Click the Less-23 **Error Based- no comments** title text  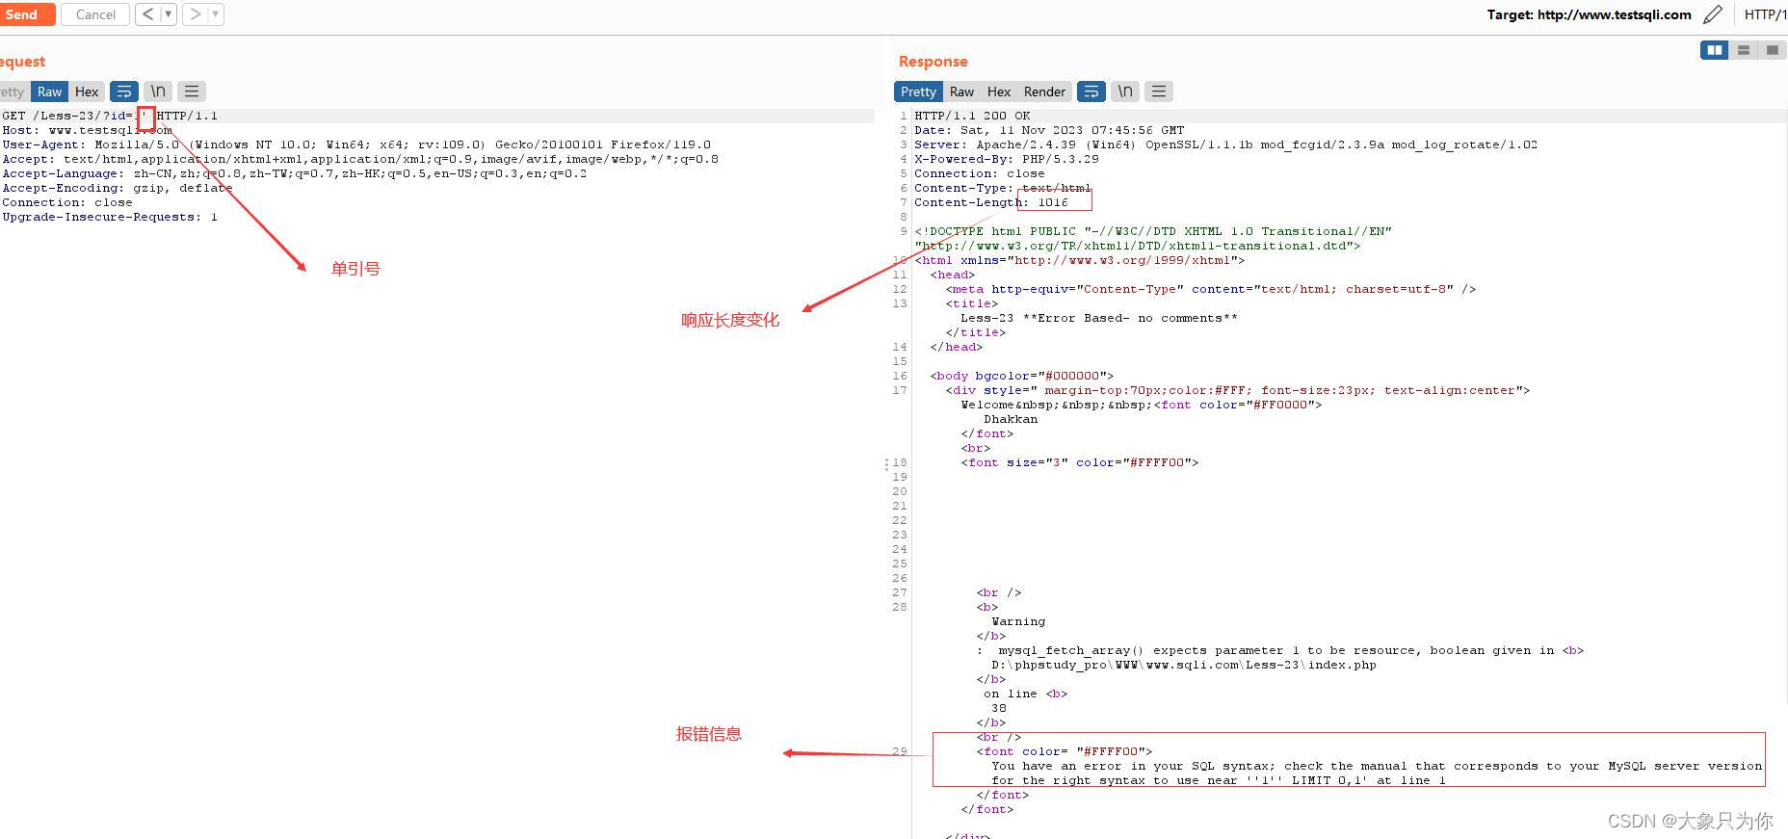[x=1099, y=318]
